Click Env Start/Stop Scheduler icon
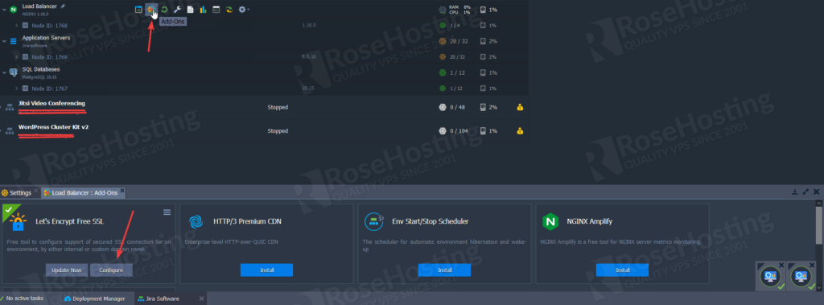Image resolution: width=824 pixels, height=305 pixels. click(373, 222)
